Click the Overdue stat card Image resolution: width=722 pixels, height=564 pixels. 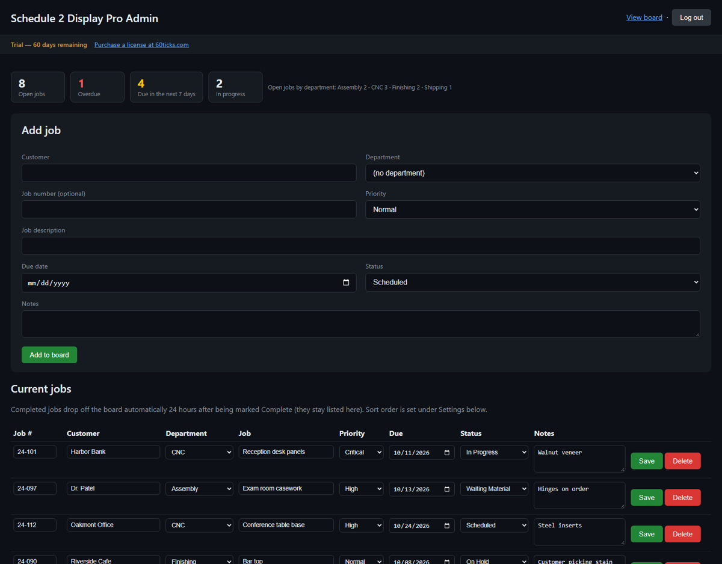(x=97, y=87)
